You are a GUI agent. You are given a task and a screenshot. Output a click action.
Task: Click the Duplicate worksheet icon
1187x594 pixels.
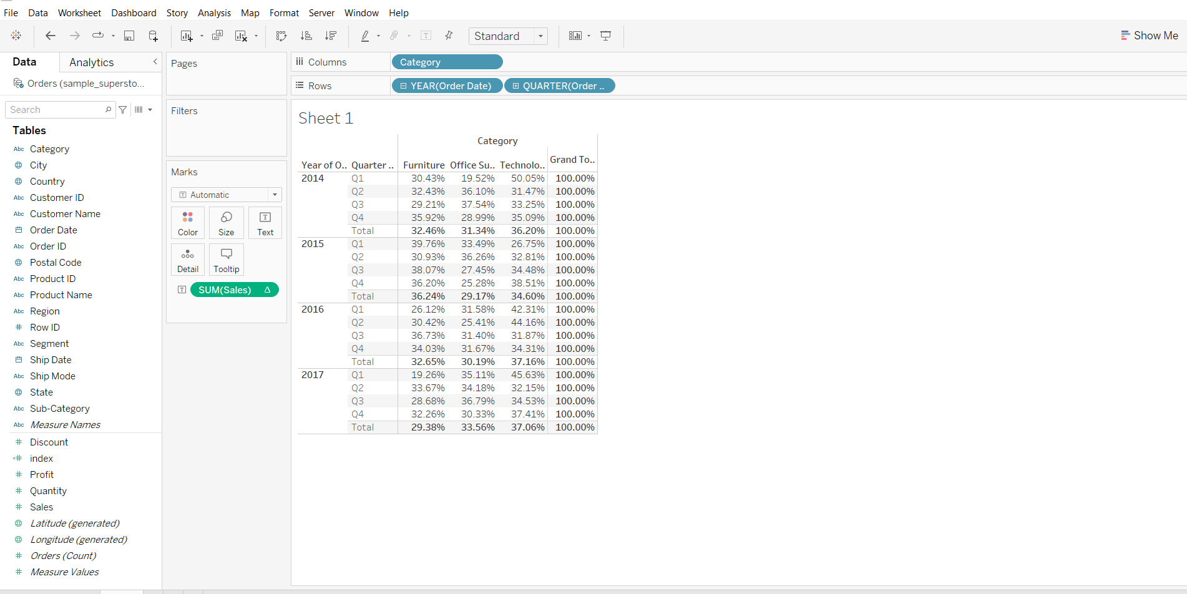click(217, 36)
